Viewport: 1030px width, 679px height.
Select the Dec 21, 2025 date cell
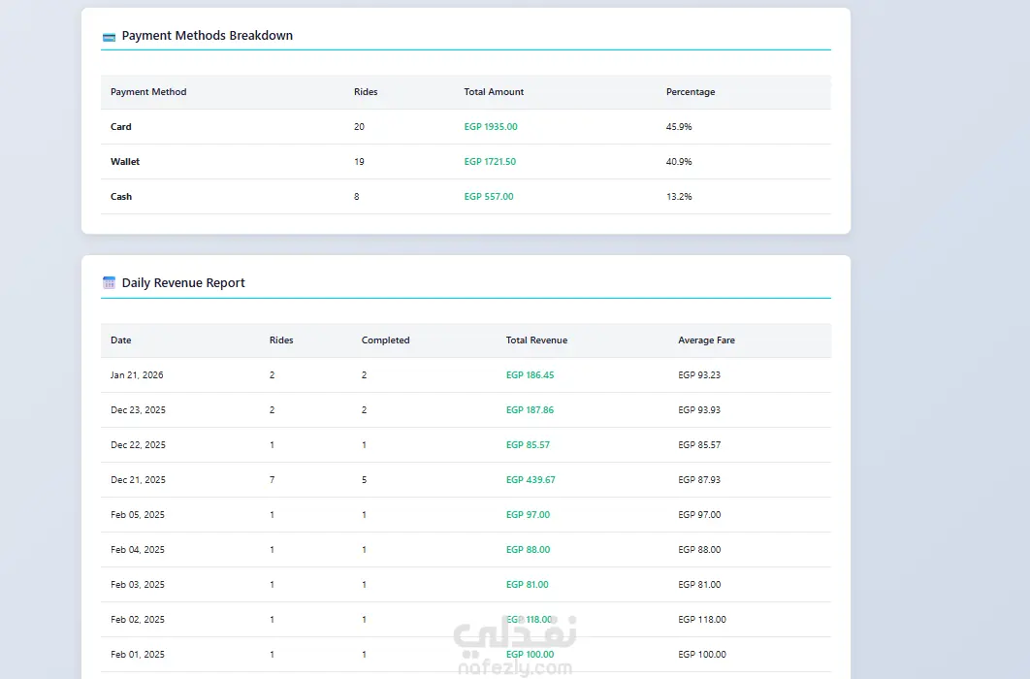coord(138,479)
